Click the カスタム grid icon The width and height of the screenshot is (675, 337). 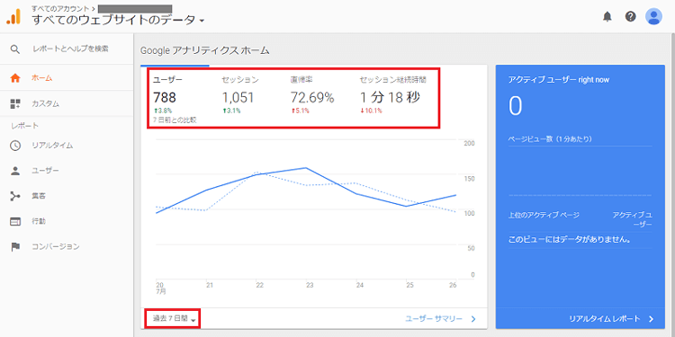[x=15, y=103]
